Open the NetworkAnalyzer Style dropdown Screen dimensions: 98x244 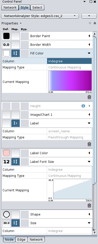point(40,16)
